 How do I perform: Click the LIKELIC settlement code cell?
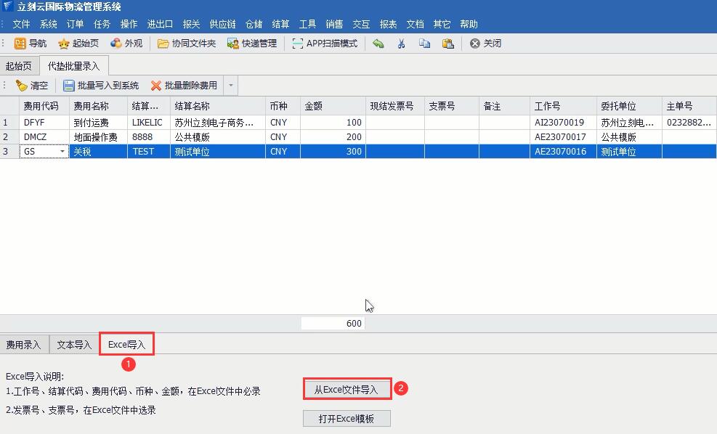149,123
